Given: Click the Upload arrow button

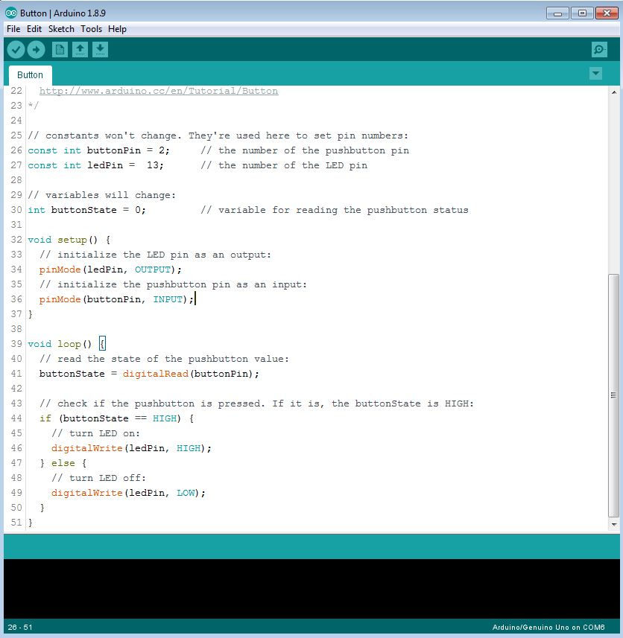Looking at the screenshot, I should (37, 50).
